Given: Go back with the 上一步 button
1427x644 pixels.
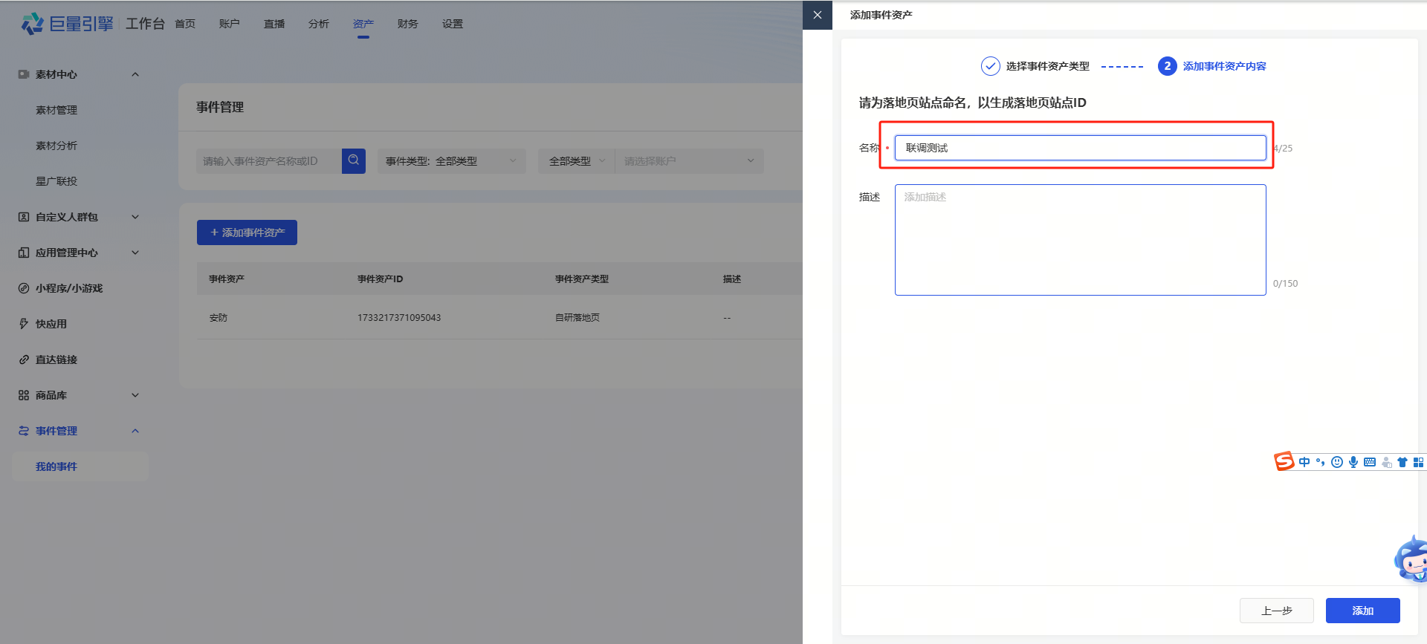Looking at the screenshot, I should point(1276,611).
